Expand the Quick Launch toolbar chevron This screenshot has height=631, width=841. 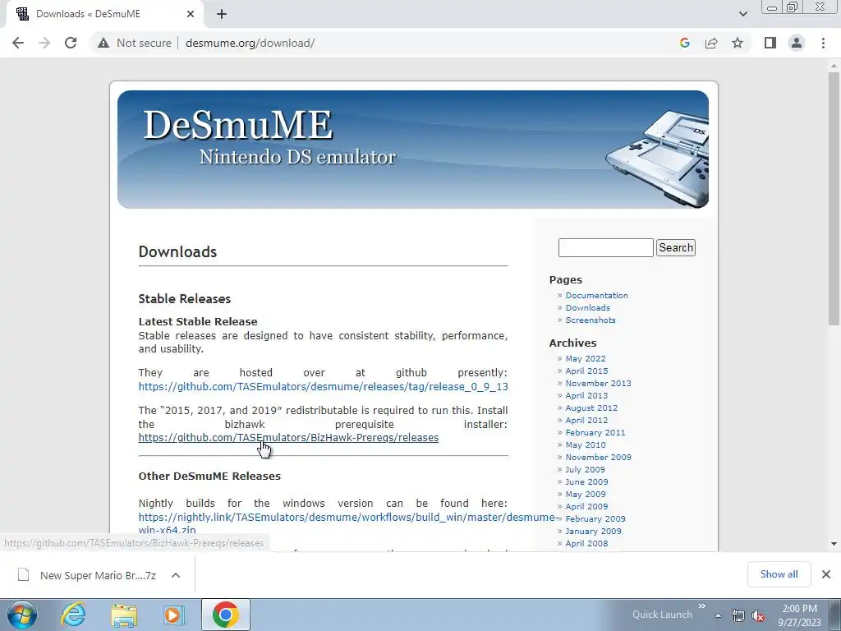tap(702, 606)
